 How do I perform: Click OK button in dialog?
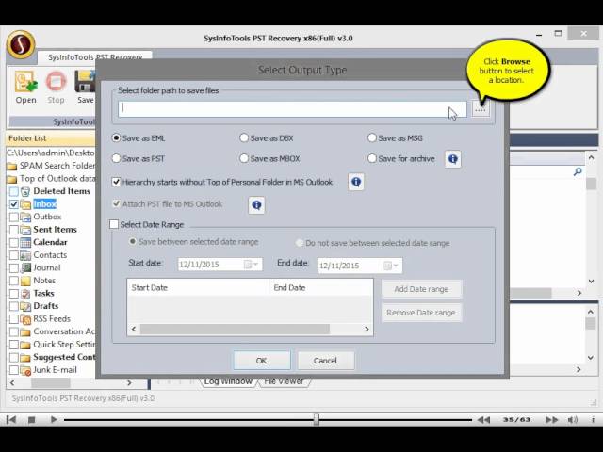[262, 361]
